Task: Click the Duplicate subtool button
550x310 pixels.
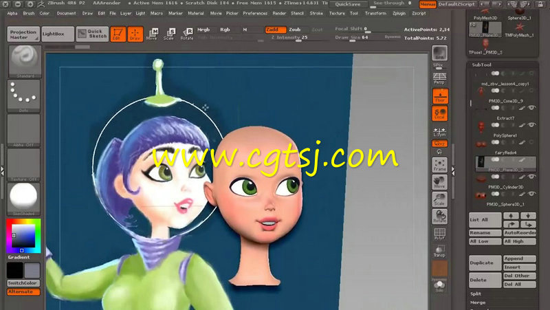Action: point(485,263)
